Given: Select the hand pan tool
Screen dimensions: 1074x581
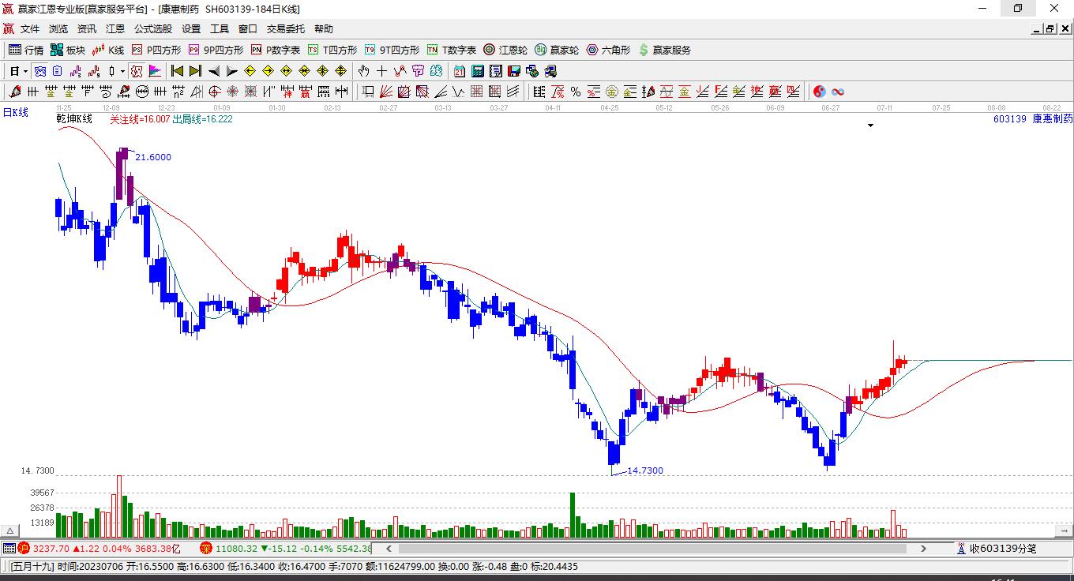Looking at the screenshot, I should (x=364, y=71).
